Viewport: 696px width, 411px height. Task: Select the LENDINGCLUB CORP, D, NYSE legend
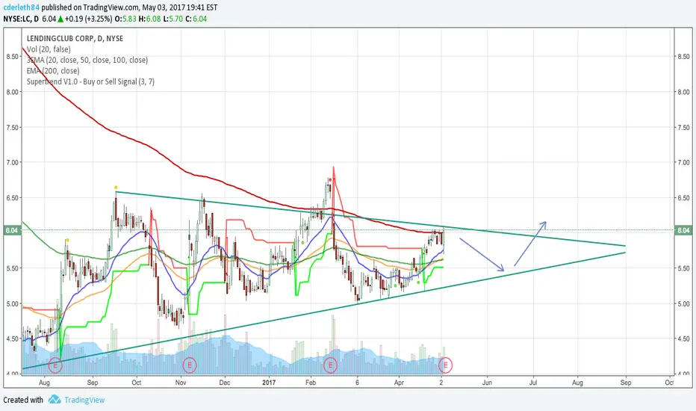click(x=75, y=39)
